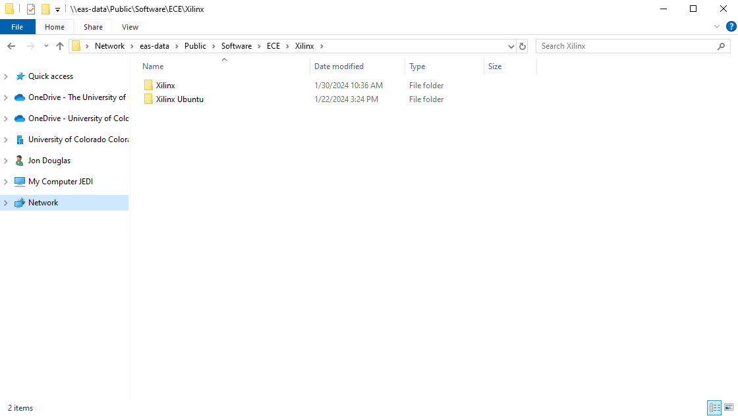Image resolution: width=738 pixels, height=416 pixels.
Task: Expand the Jon Douglas tree node
Action: (x=6, y=161)
